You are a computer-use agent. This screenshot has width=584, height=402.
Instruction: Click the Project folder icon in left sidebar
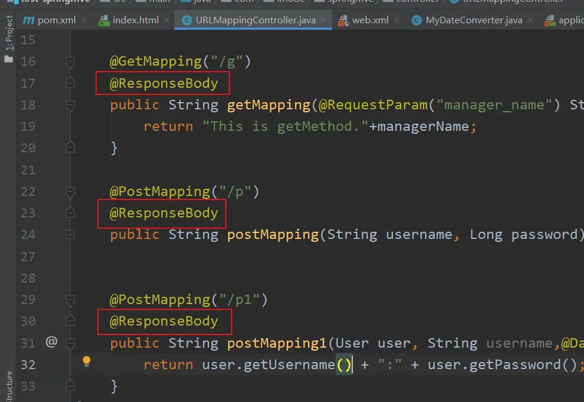[x=8, y=59]
